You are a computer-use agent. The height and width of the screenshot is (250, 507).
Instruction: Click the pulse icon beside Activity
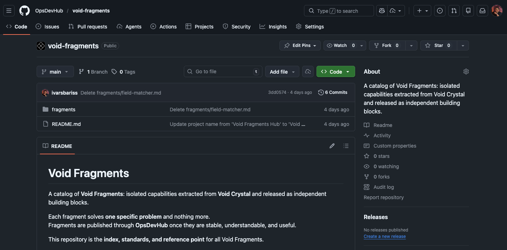pyautogui.click(x=367, y=135)
